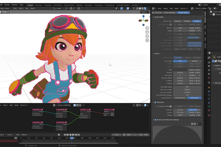The image size is (221, 147).
Task: Toggle viewport gizmos display icon
Action: (122, 8)
